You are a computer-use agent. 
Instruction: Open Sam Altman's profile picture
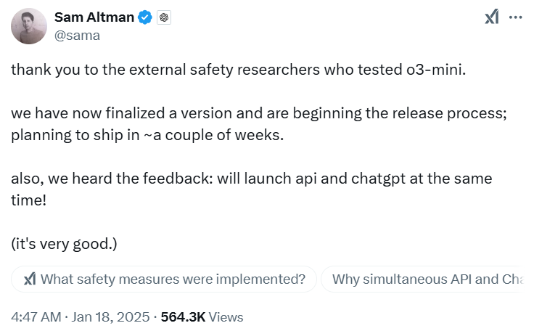29,26
